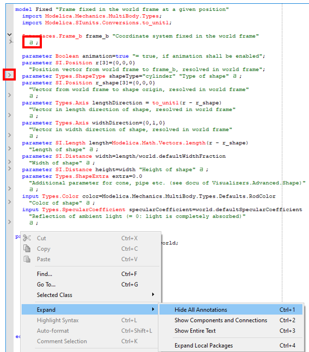The width and height of the screenshot is (309, 352).
Task: Expand the gutter arrow at the "Length of shape" line
Action: pyautogui.click(x=9, y=149)
